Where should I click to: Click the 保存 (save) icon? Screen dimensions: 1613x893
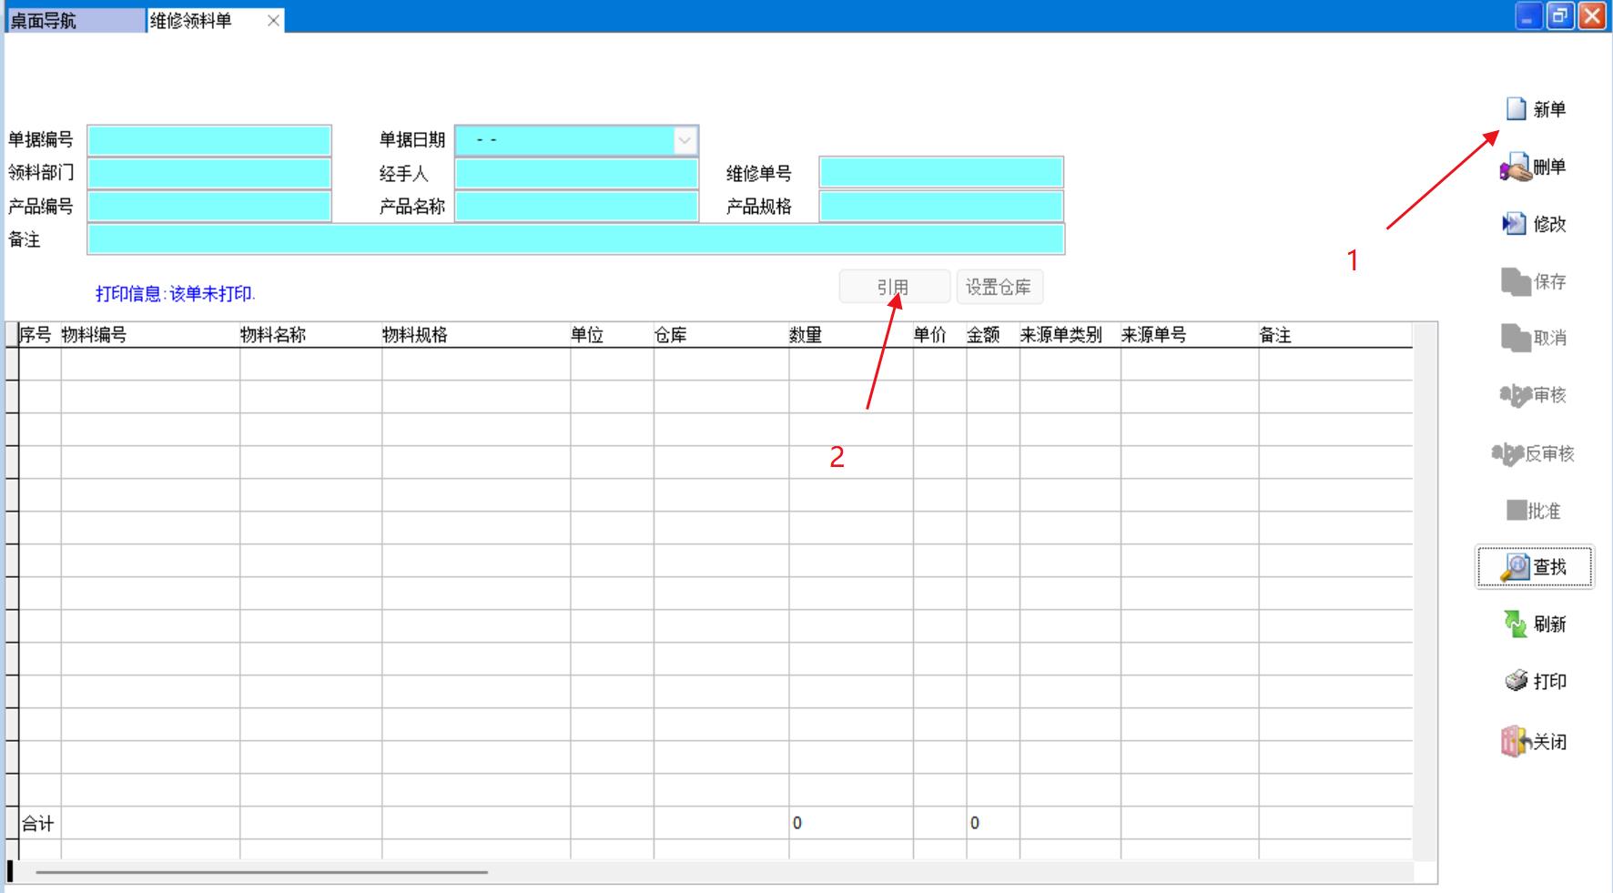(x=1516, y=282)
